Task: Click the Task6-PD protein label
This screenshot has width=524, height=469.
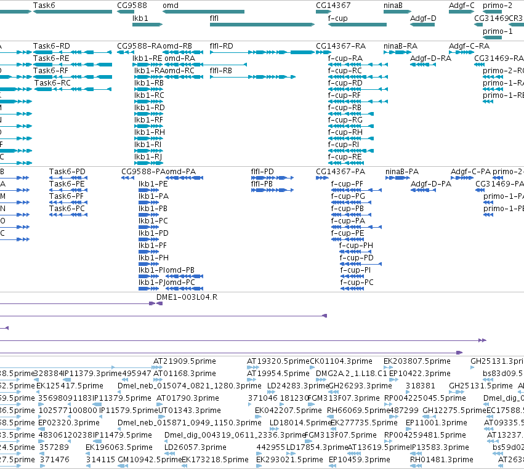Action: pos(67,172)
